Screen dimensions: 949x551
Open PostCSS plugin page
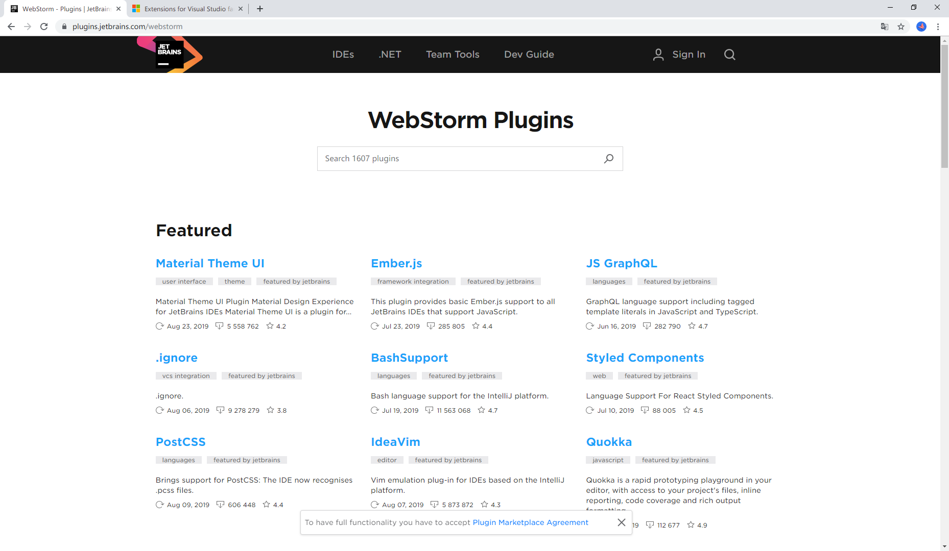coord(181,442)
